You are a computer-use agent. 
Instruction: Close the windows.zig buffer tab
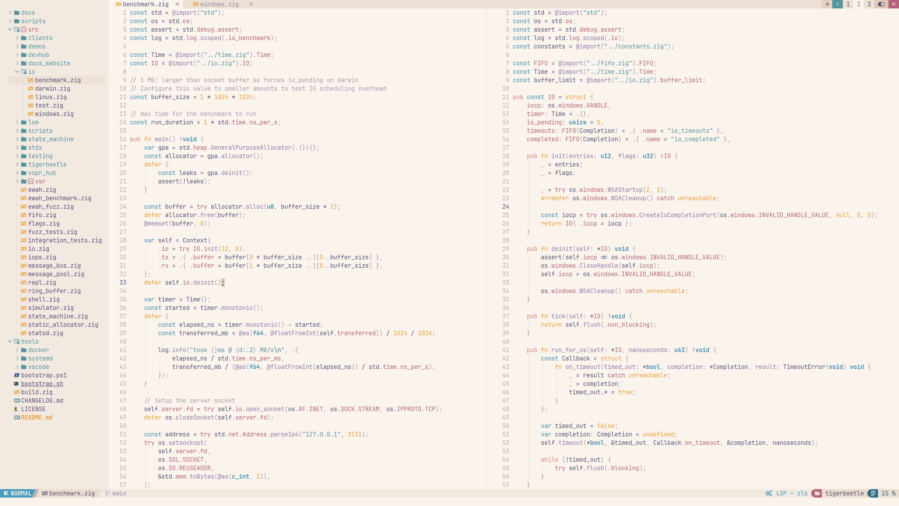[x=251, y=4]
